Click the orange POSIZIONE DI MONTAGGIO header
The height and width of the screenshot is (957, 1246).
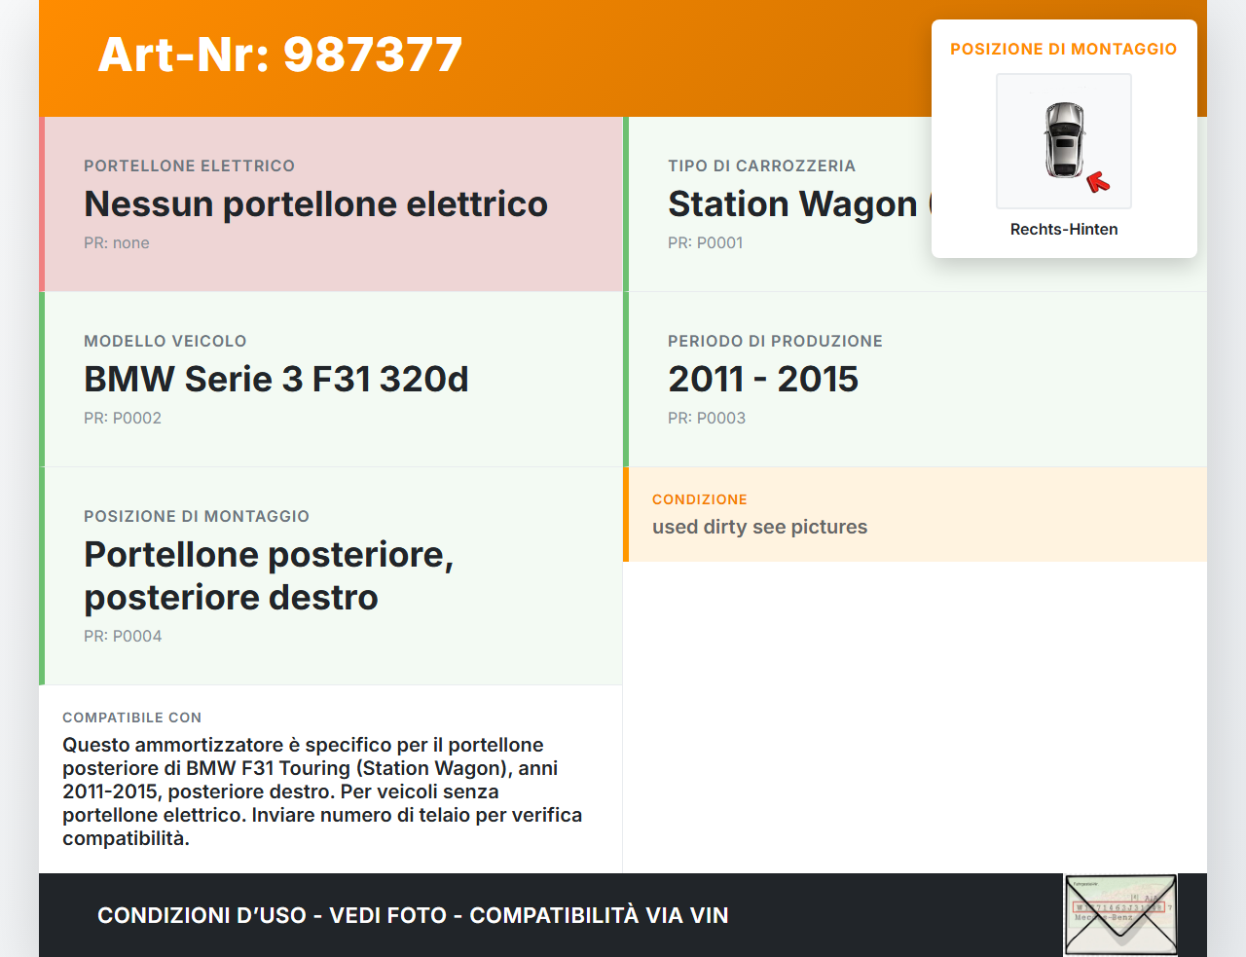click(x=1063, y=49)
